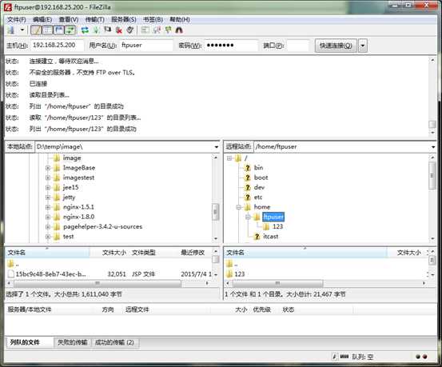Select local file 15bc9c48-8eb7-43ec-b...

[50, 274]
